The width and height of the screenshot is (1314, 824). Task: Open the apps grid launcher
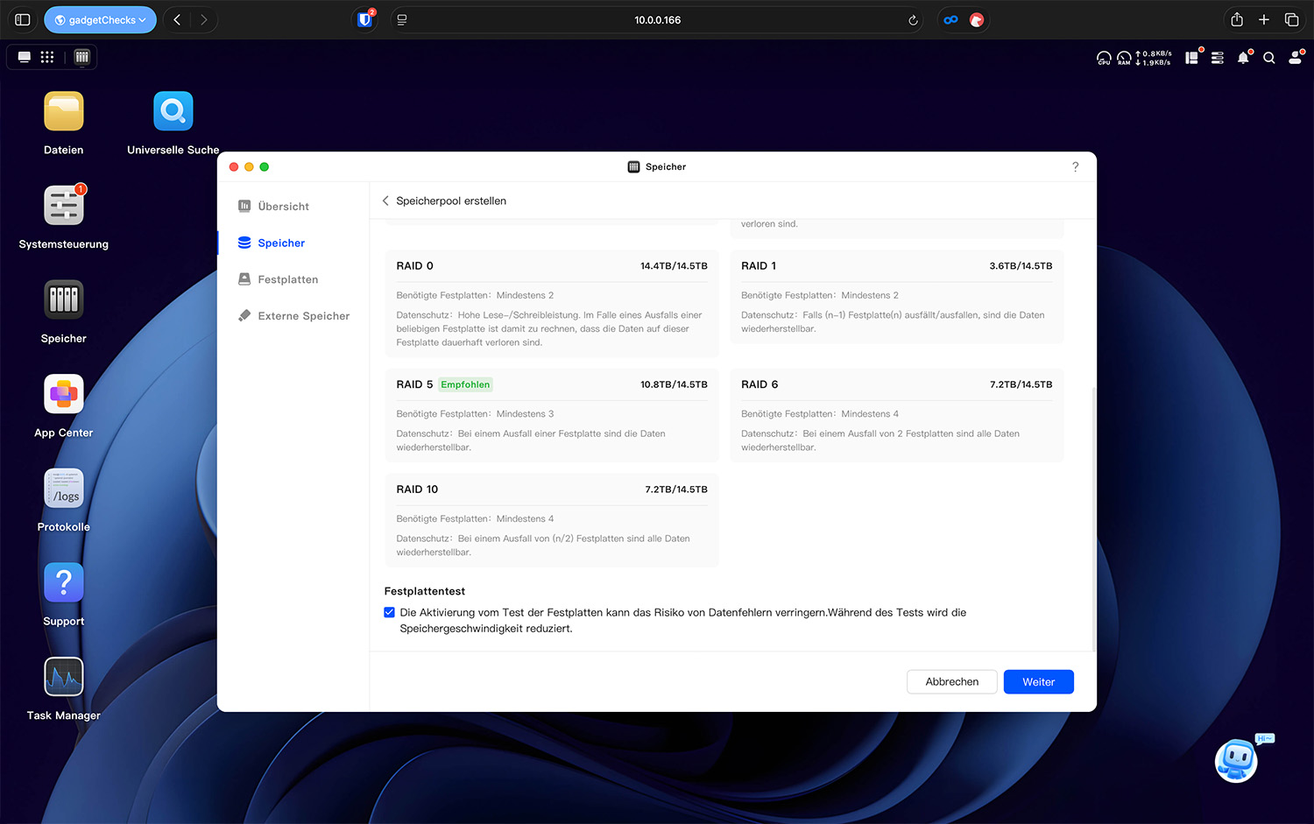click(47, 57)
